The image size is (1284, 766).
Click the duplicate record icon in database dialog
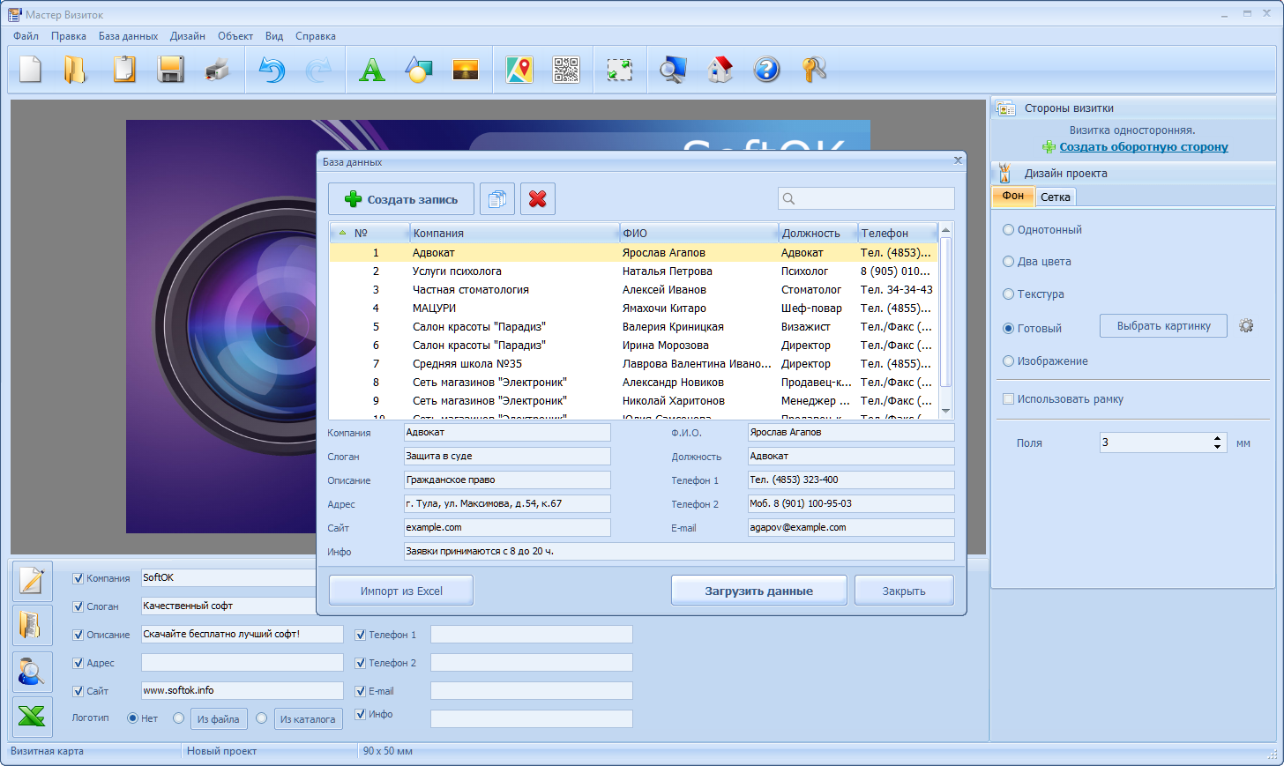497,199
